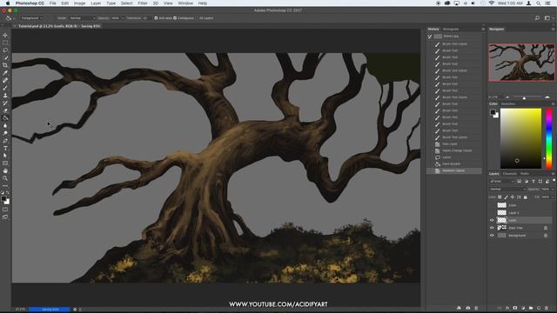
Task: Toggle lock transparent pixels
Action: click(500, 197)
